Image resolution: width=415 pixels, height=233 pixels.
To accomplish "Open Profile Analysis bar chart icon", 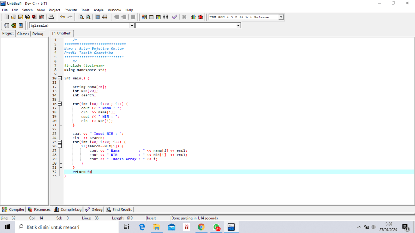I will [x=194, y=17].
